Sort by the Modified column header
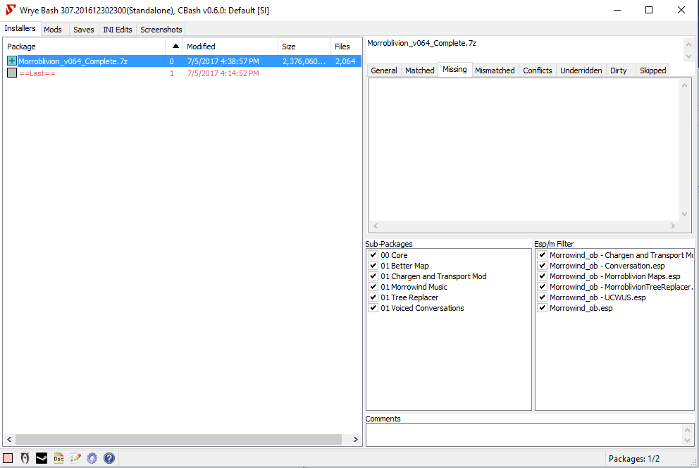Viewport: 699px width, 468px height. [230, 47]
